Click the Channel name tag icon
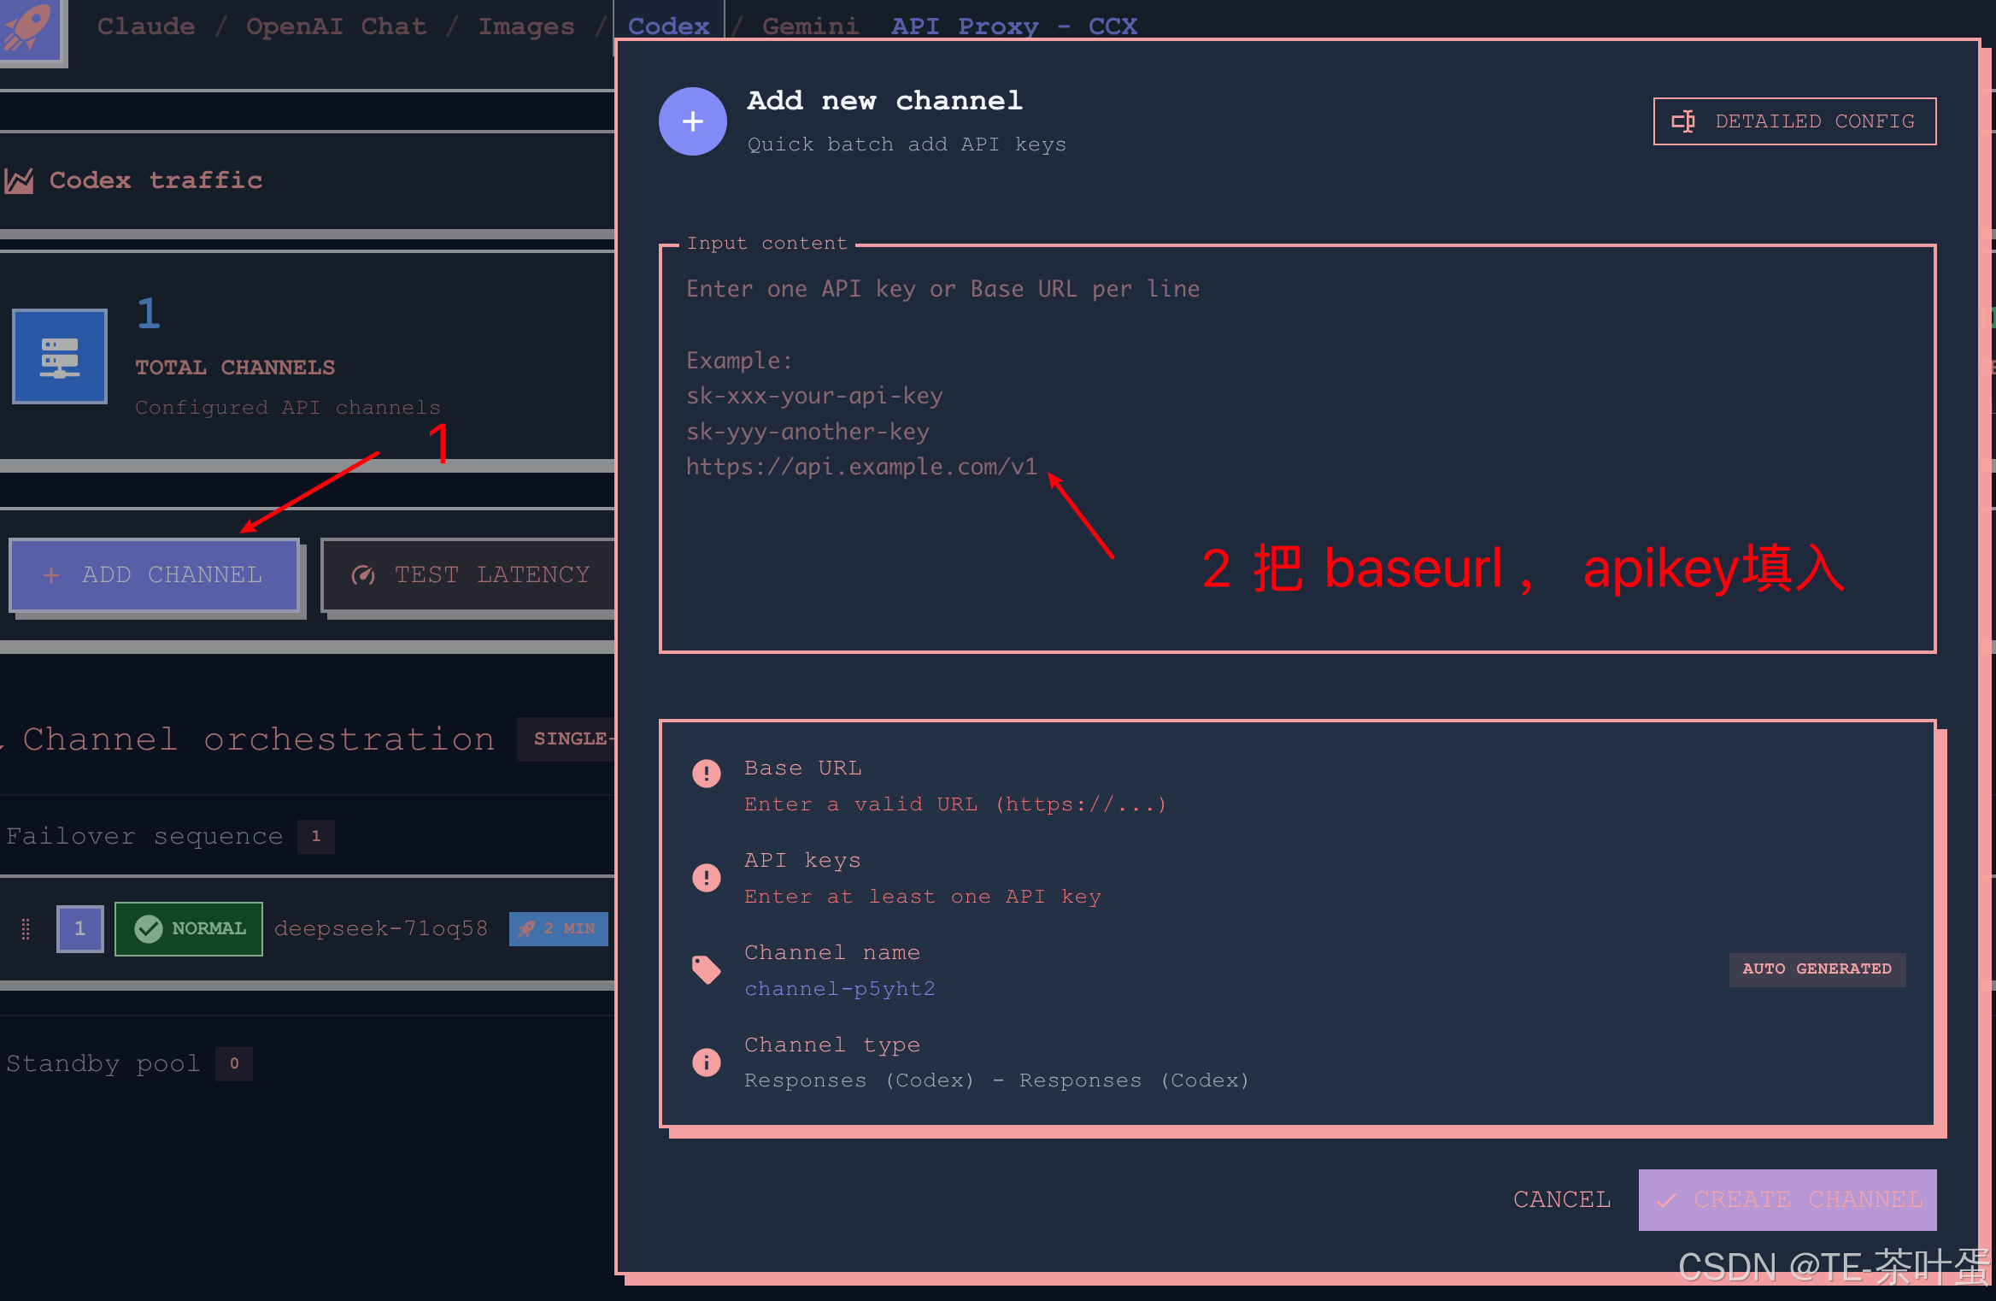This screenshot has width=1996, height=1301. coord(707,970)
